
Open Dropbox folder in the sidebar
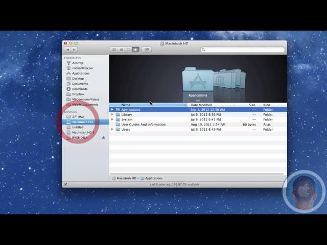click(78, 94)
